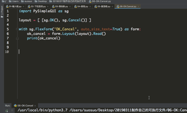Screen dimensions: 187x113
Task: Close the 04-按钮.py tab
Action: (x=90, y=6)
